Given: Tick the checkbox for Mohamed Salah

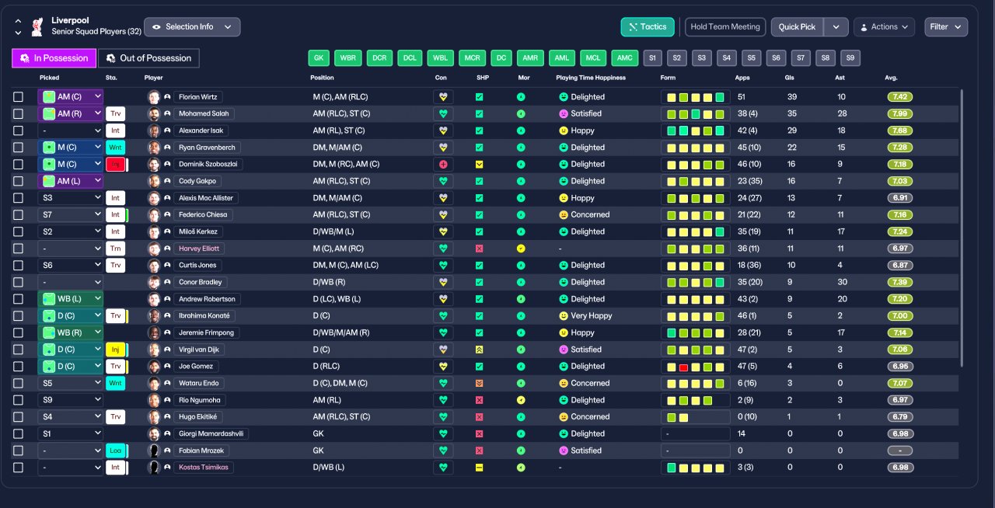Looking at the screenshot, I should coord(18,114).
